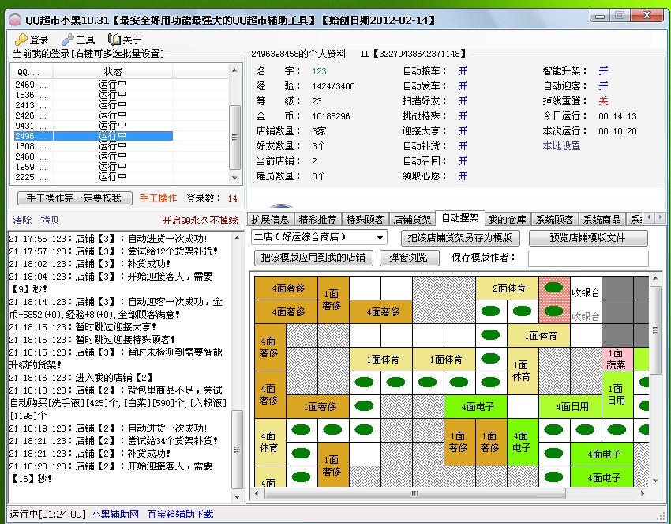Screen dimensions: 671x524
Task: Click the QQ... column header
Action: click(x=32, y=72)
